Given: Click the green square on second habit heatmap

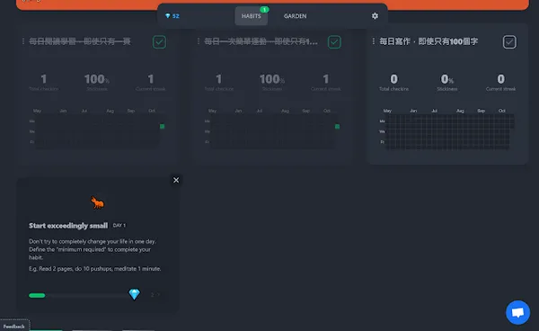Looking at the screenshot, I should [337, 127].
